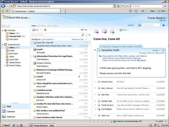169x127 pixels.
Task: Click the Oleg Anashkin recipient link
Action: click(108, 56)
